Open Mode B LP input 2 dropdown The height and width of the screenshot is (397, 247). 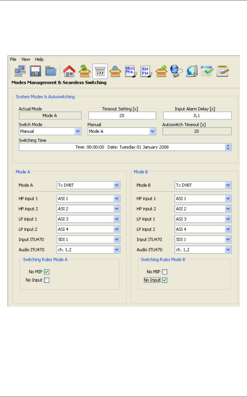tap(203, 229)
